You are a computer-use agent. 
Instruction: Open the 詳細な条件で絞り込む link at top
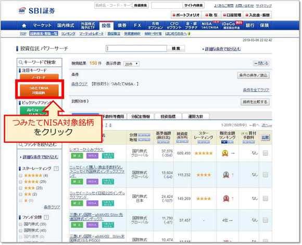click(223, 49)
